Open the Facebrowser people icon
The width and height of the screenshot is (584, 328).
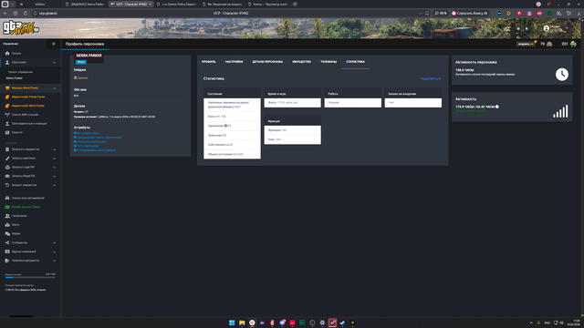click(7, 216)
